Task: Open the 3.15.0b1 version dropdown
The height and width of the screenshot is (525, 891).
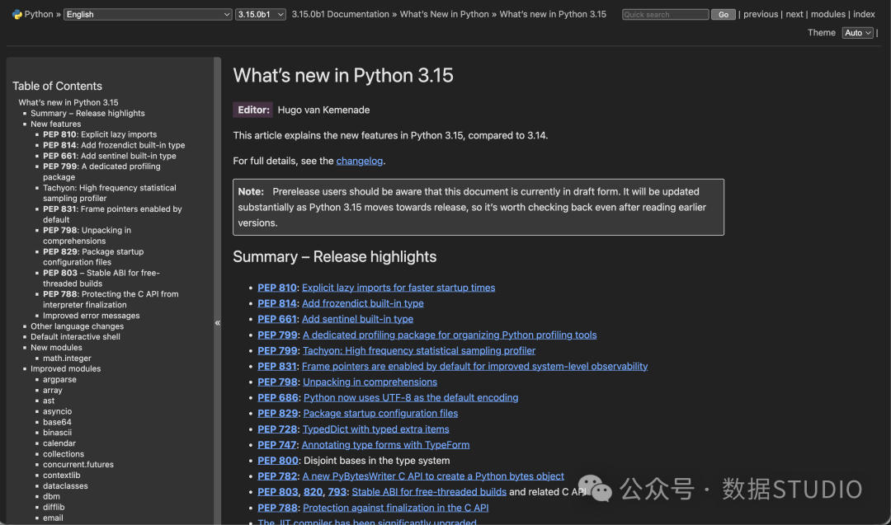Action: point(261,14)
